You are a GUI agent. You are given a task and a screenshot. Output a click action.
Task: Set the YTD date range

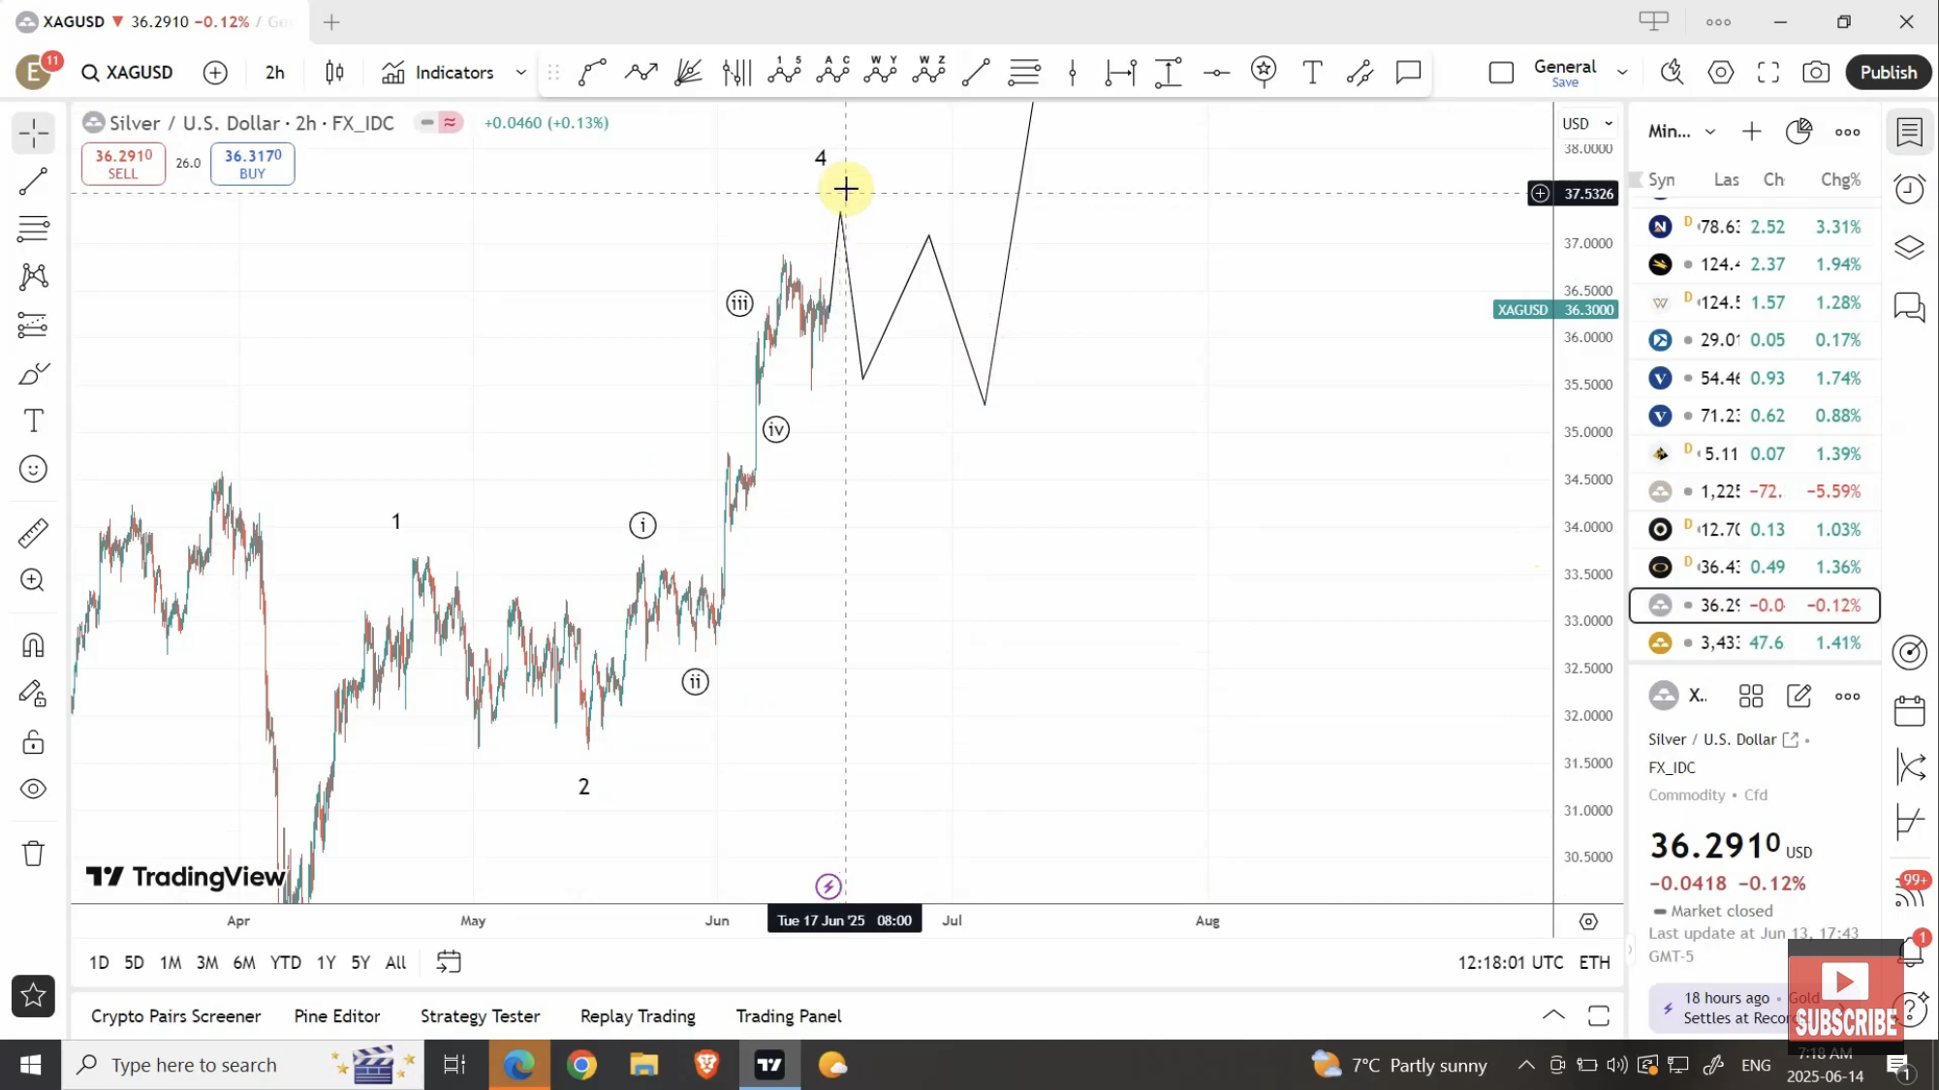pos(285,962)
